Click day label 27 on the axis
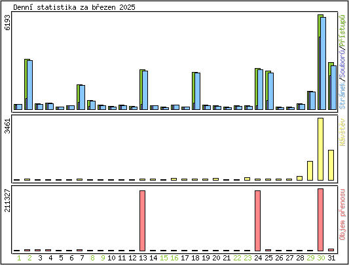 tap(289, 258)
